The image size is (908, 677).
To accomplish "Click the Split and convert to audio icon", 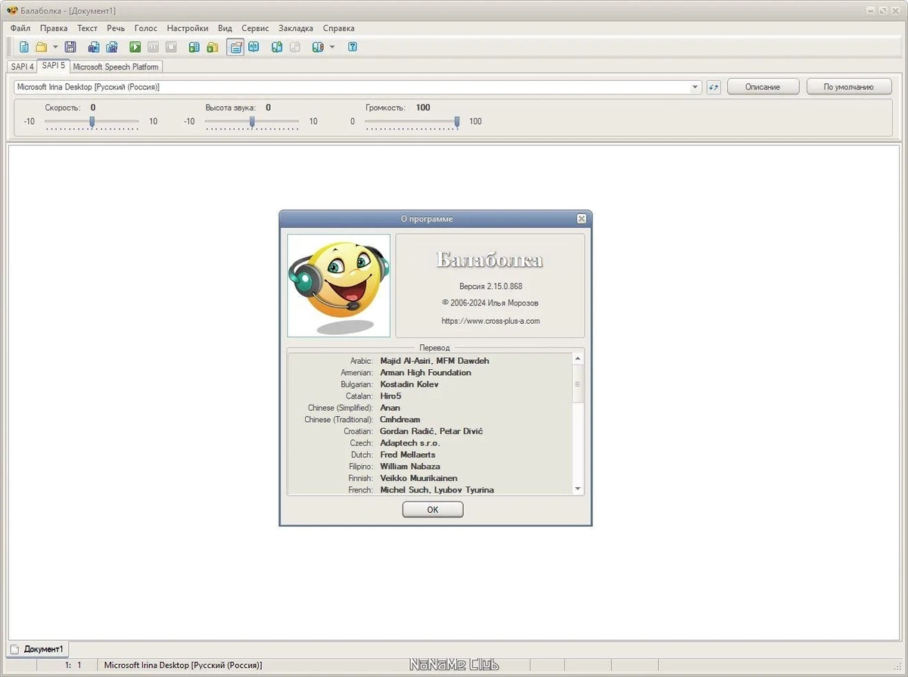I will [x=112, y=47].
